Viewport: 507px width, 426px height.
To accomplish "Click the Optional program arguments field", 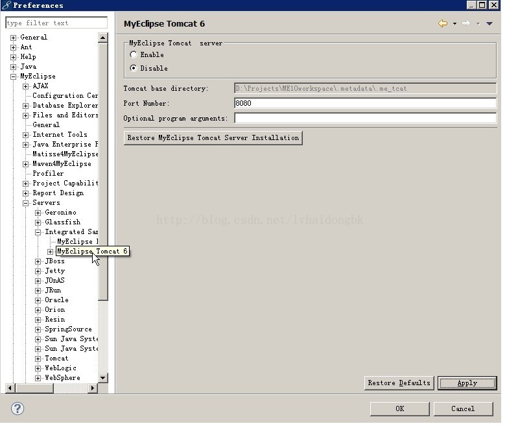I will point(365,118).
